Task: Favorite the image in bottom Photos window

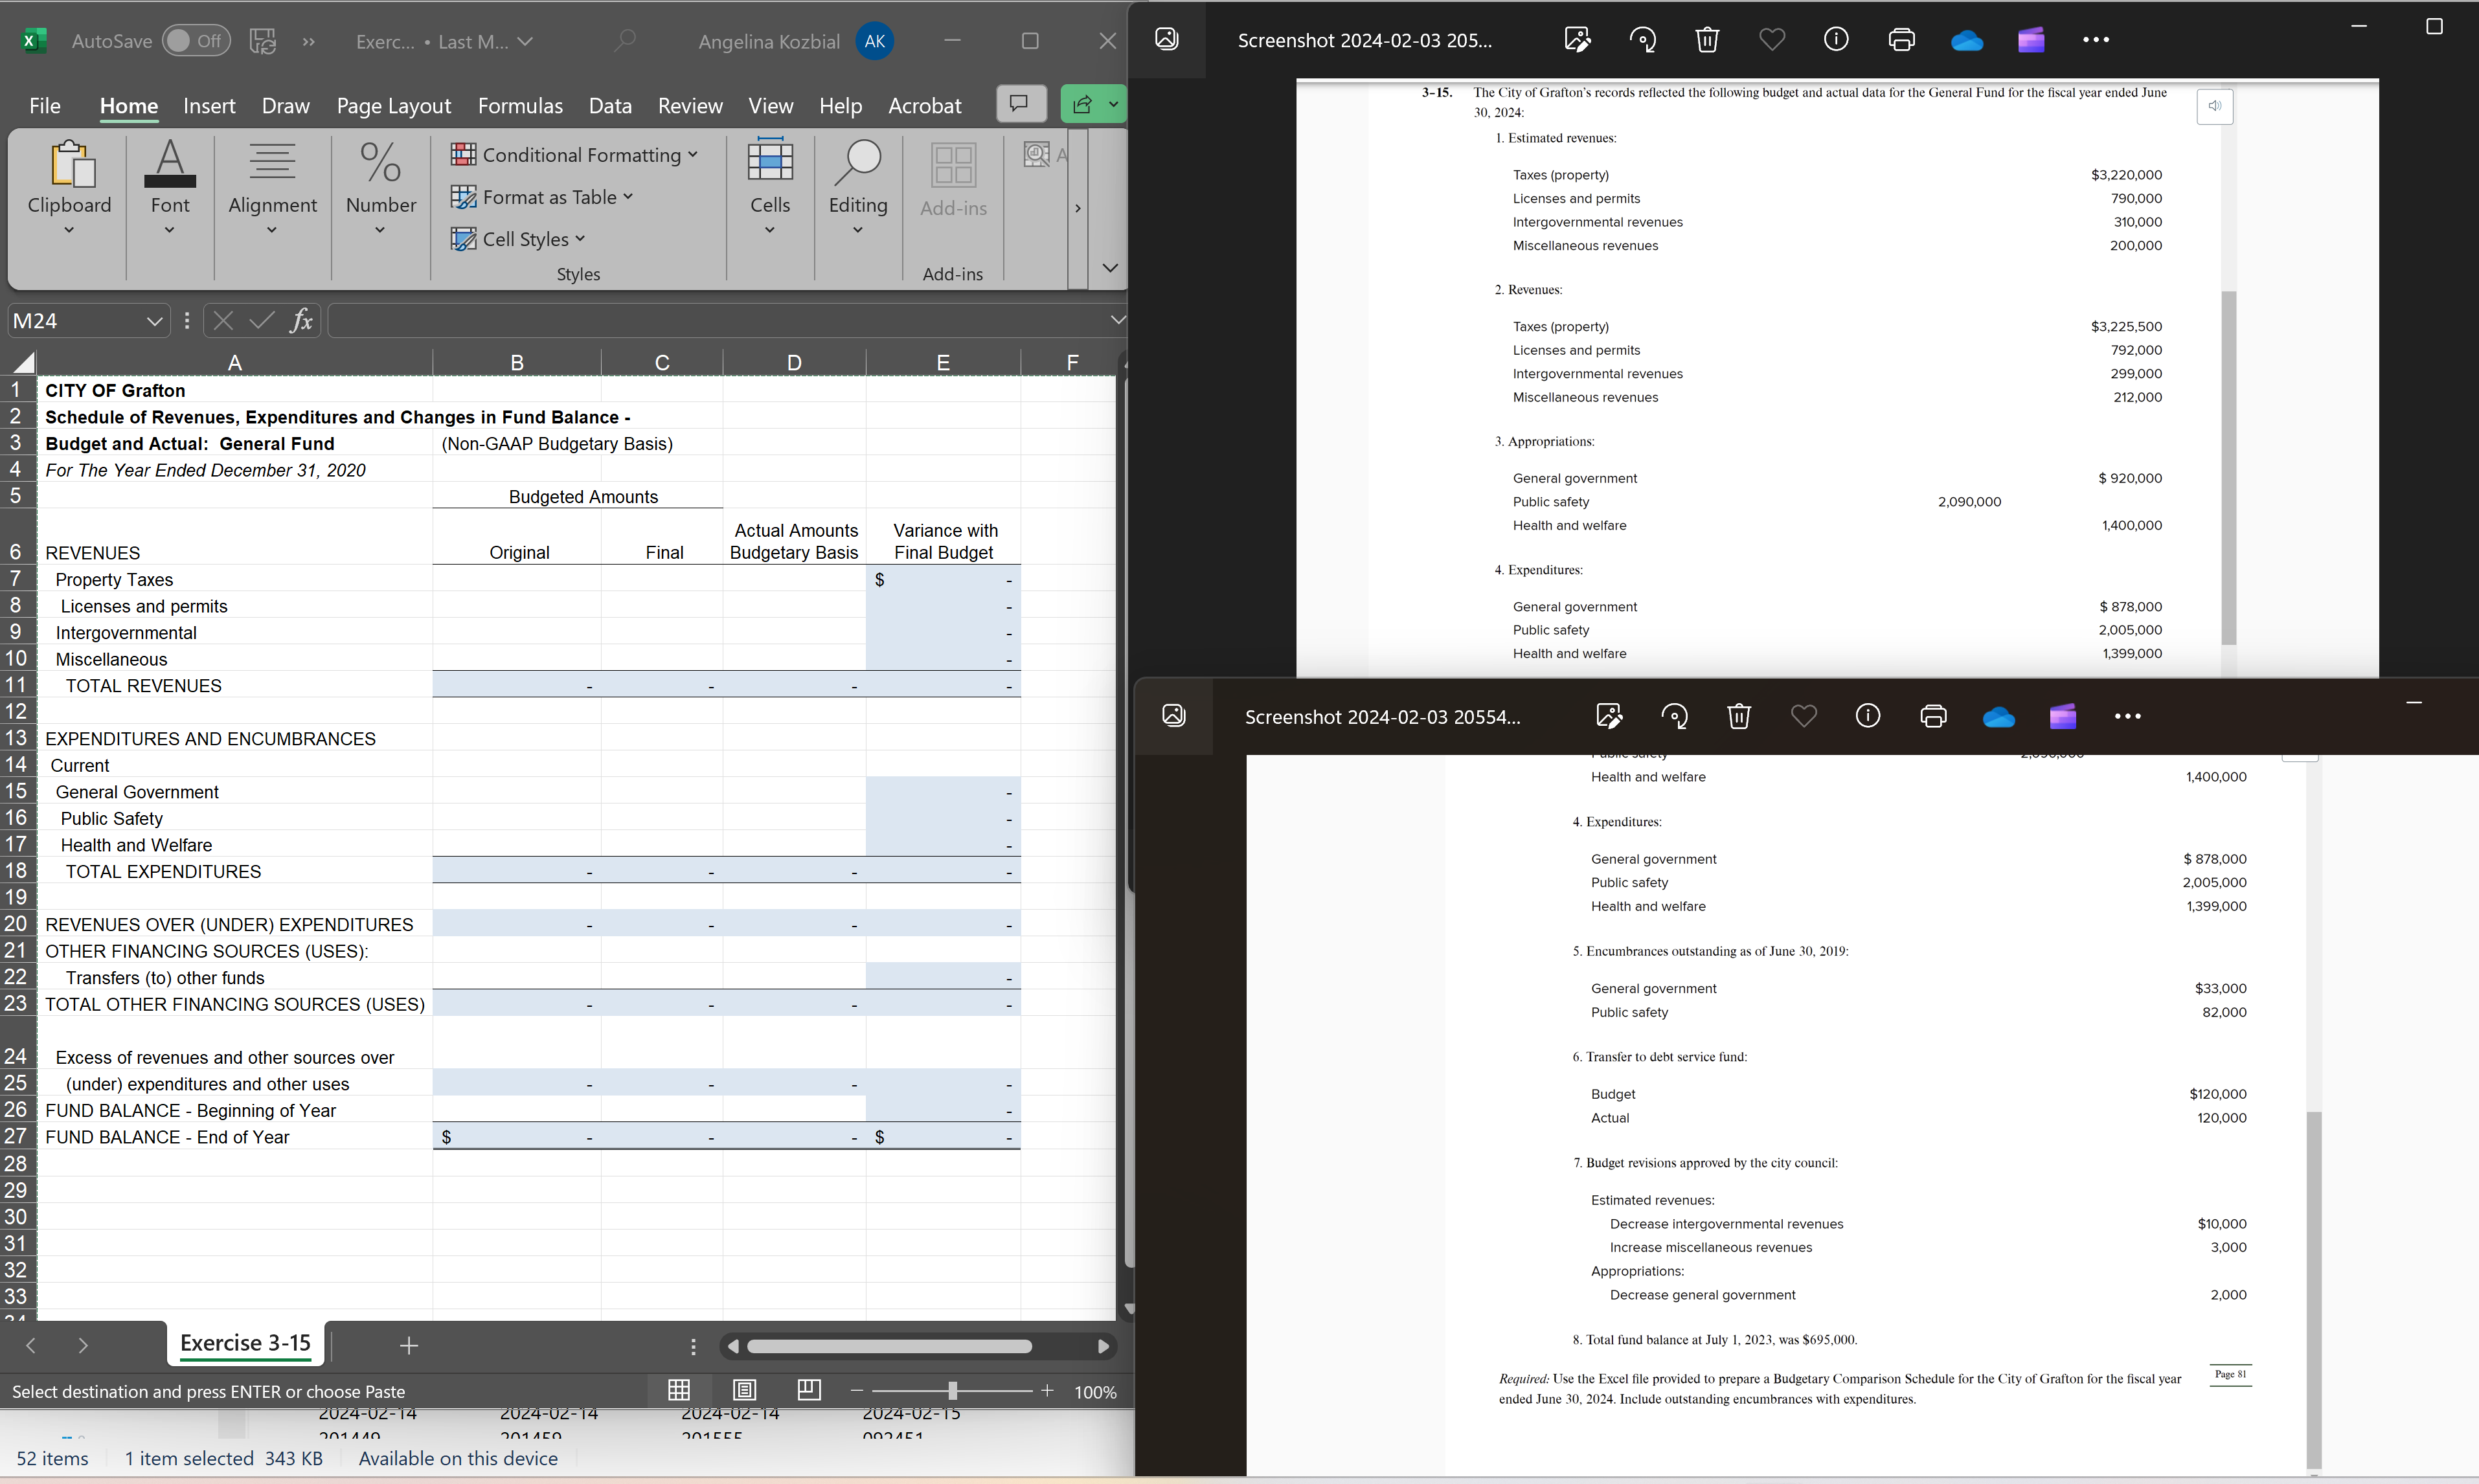Action: point(1804,716)
